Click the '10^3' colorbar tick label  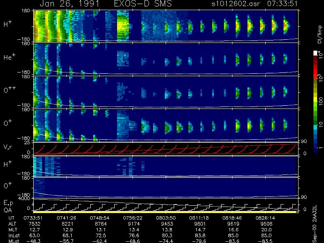point(320,78)
